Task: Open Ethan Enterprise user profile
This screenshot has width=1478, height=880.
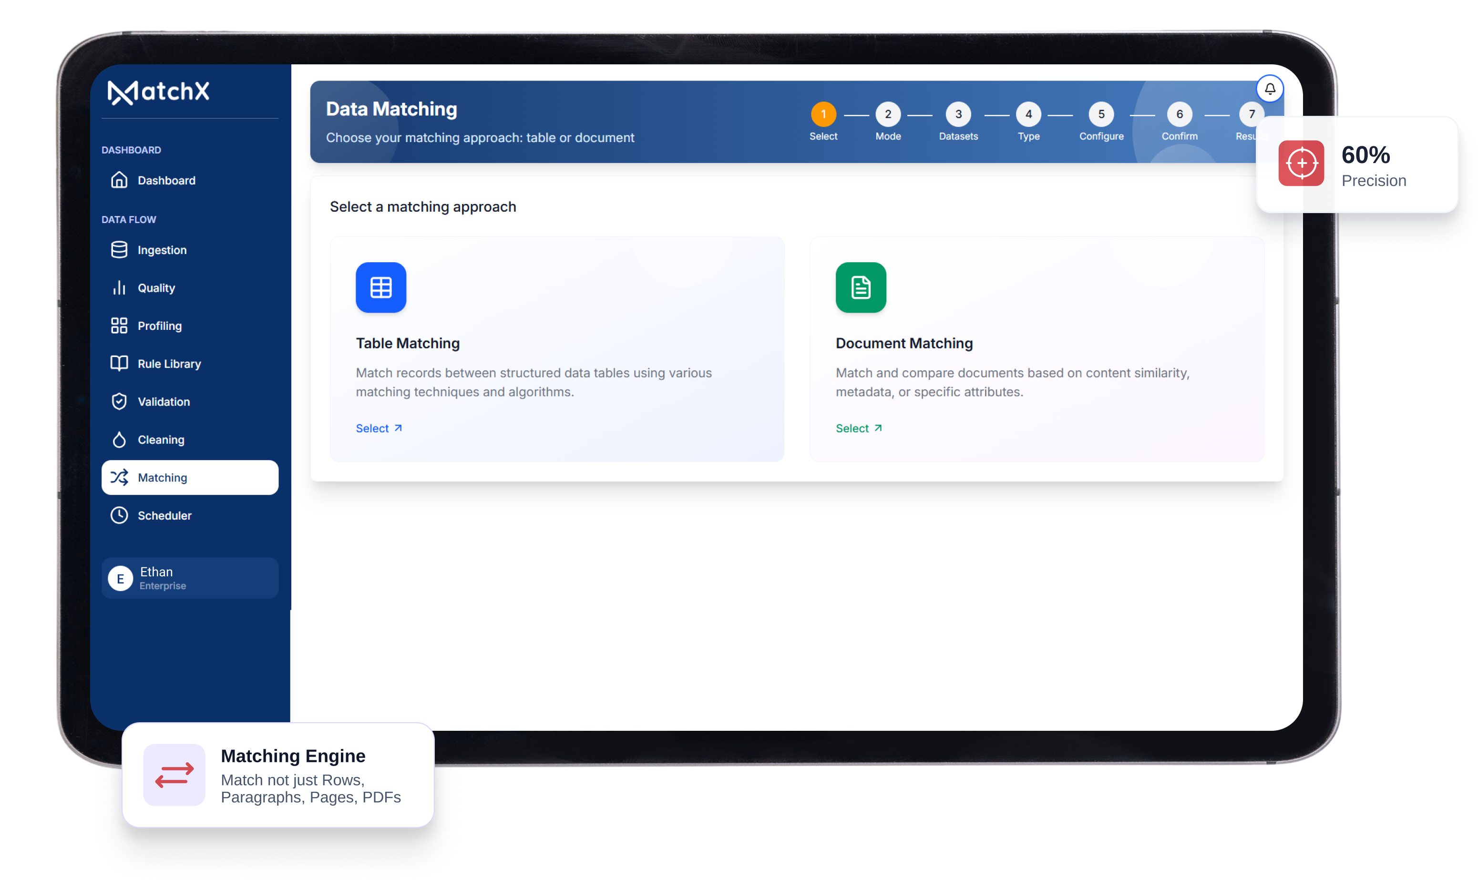Action: click(190, 578)
